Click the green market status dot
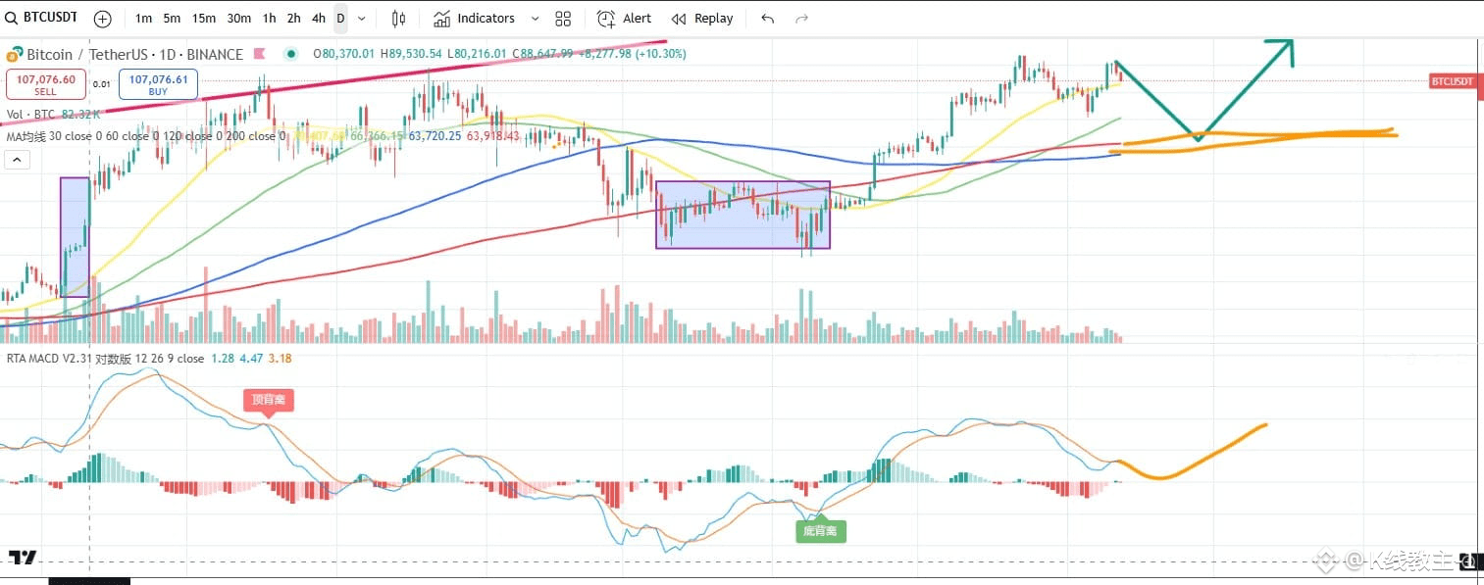The image size is (1484, 585). coord(291,54)
